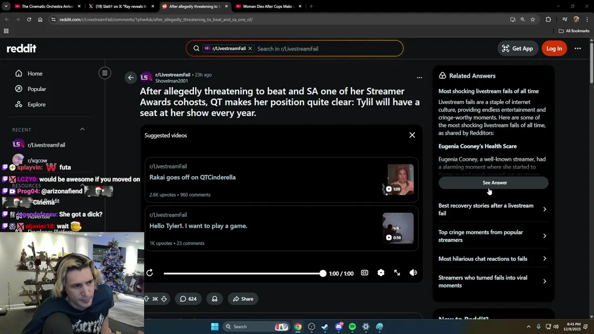594x334 pixels.
Task: Open Hello Tyler1 suggested video
Action: (198, 226)
